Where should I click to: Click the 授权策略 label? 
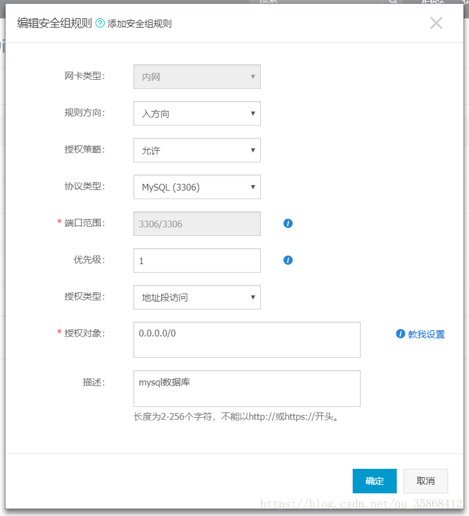(84, 150)
